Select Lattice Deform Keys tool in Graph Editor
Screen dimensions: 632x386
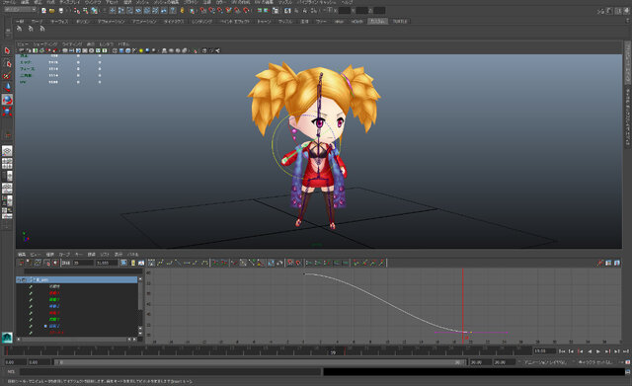[38, 263]
